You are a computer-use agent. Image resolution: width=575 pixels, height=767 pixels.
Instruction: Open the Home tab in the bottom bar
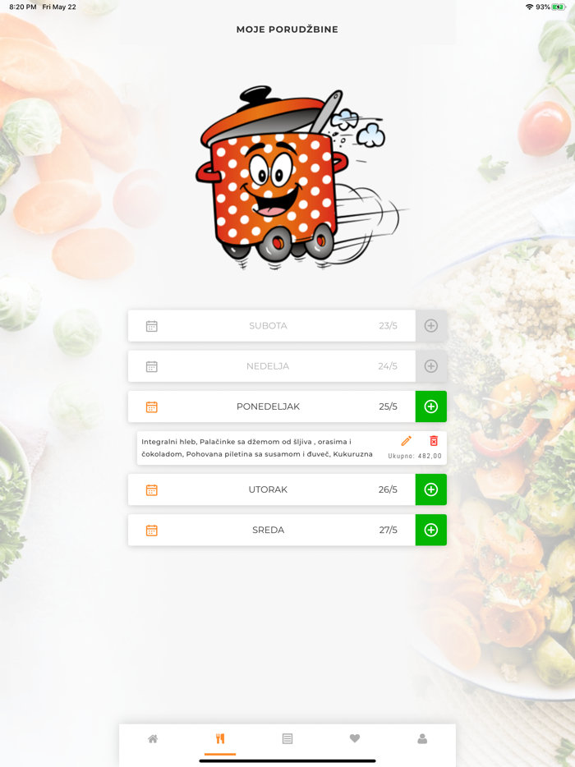(x=153, y=738)
